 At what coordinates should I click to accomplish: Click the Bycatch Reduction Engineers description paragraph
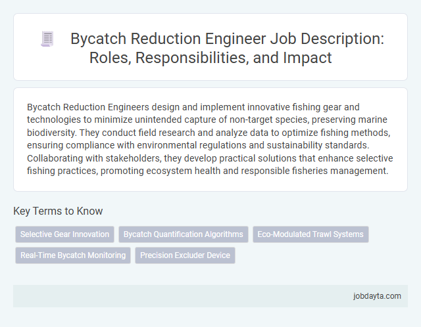210,139
